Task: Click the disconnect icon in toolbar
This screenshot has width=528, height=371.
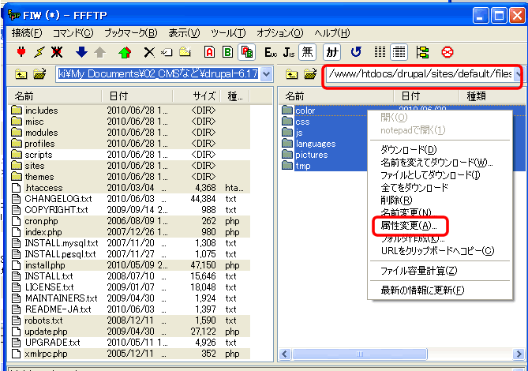Action: tap(57, 53)
